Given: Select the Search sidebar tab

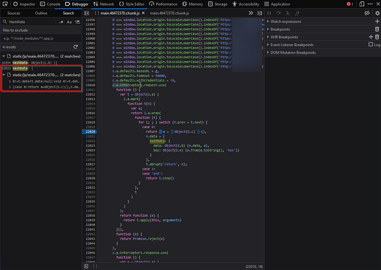Looking at the screenshot, I should click(x=68, y=13).
